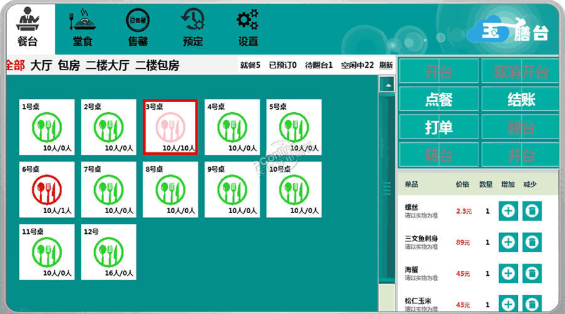Click the 89元 price of 三文鱼刺身
565x314 pixels.
tap(463, 243)
